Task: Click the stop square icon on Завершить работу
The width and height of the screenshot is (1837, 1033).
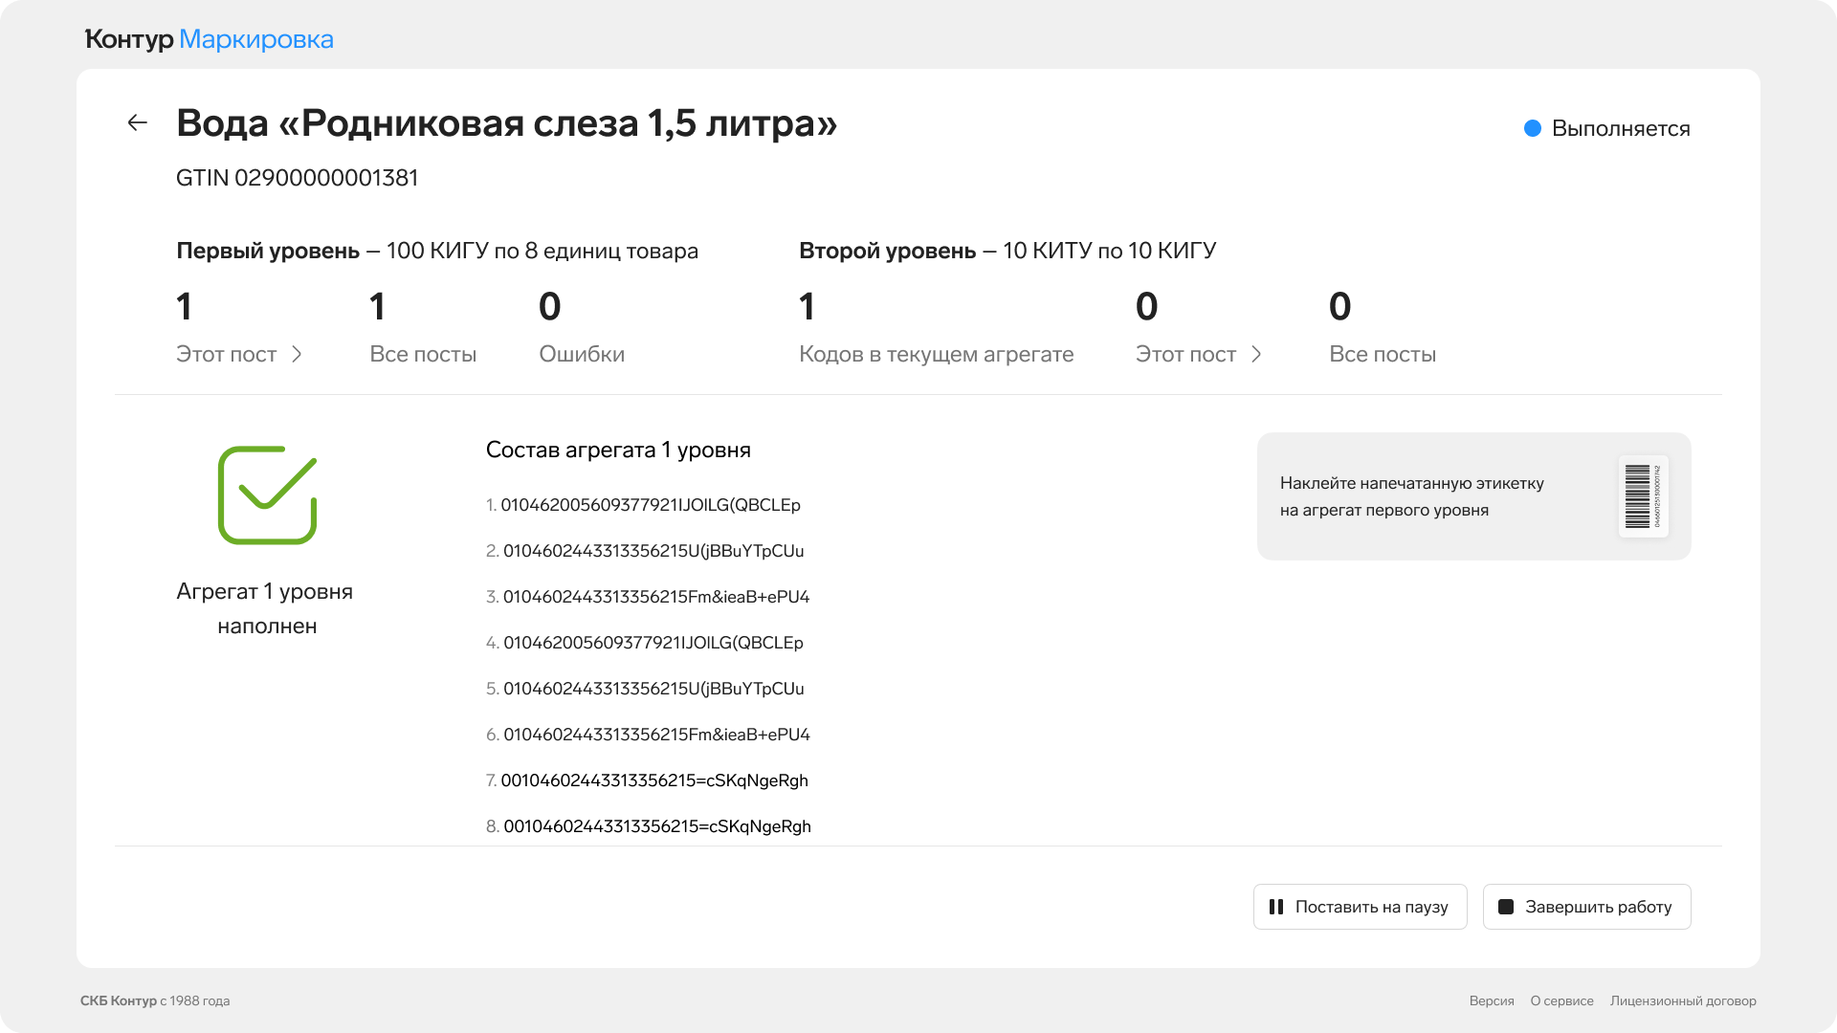Action: tap(1505, 907)
